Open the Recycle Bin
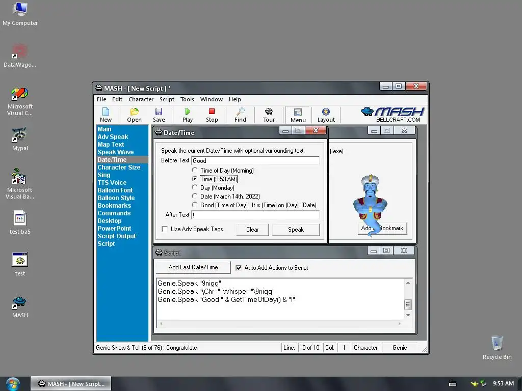Screen dimensions: 522x391 [497, 347]
